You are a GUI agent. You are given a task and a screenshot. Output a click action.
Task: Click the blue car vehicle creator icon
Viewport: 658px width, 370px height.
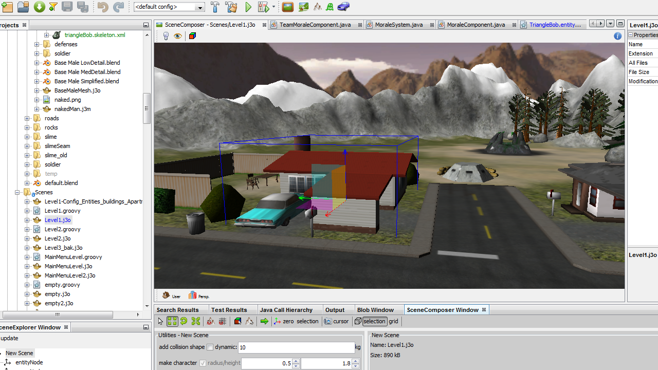[343, 7]
